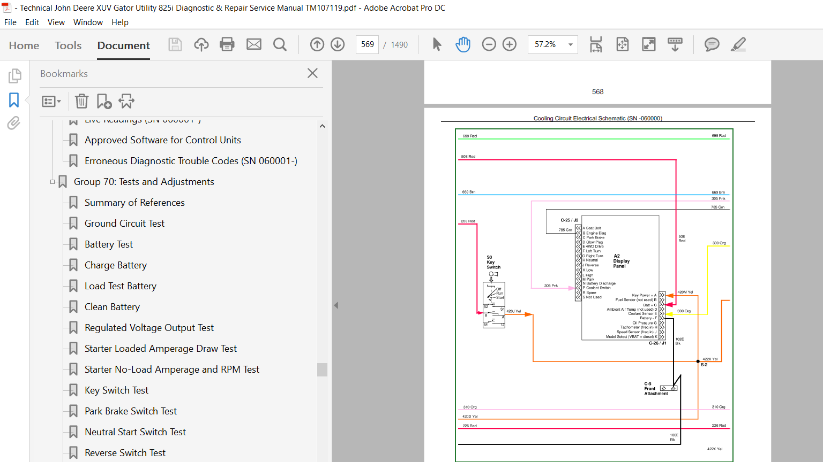Close the Bookmarks panel

pos(313,73)
